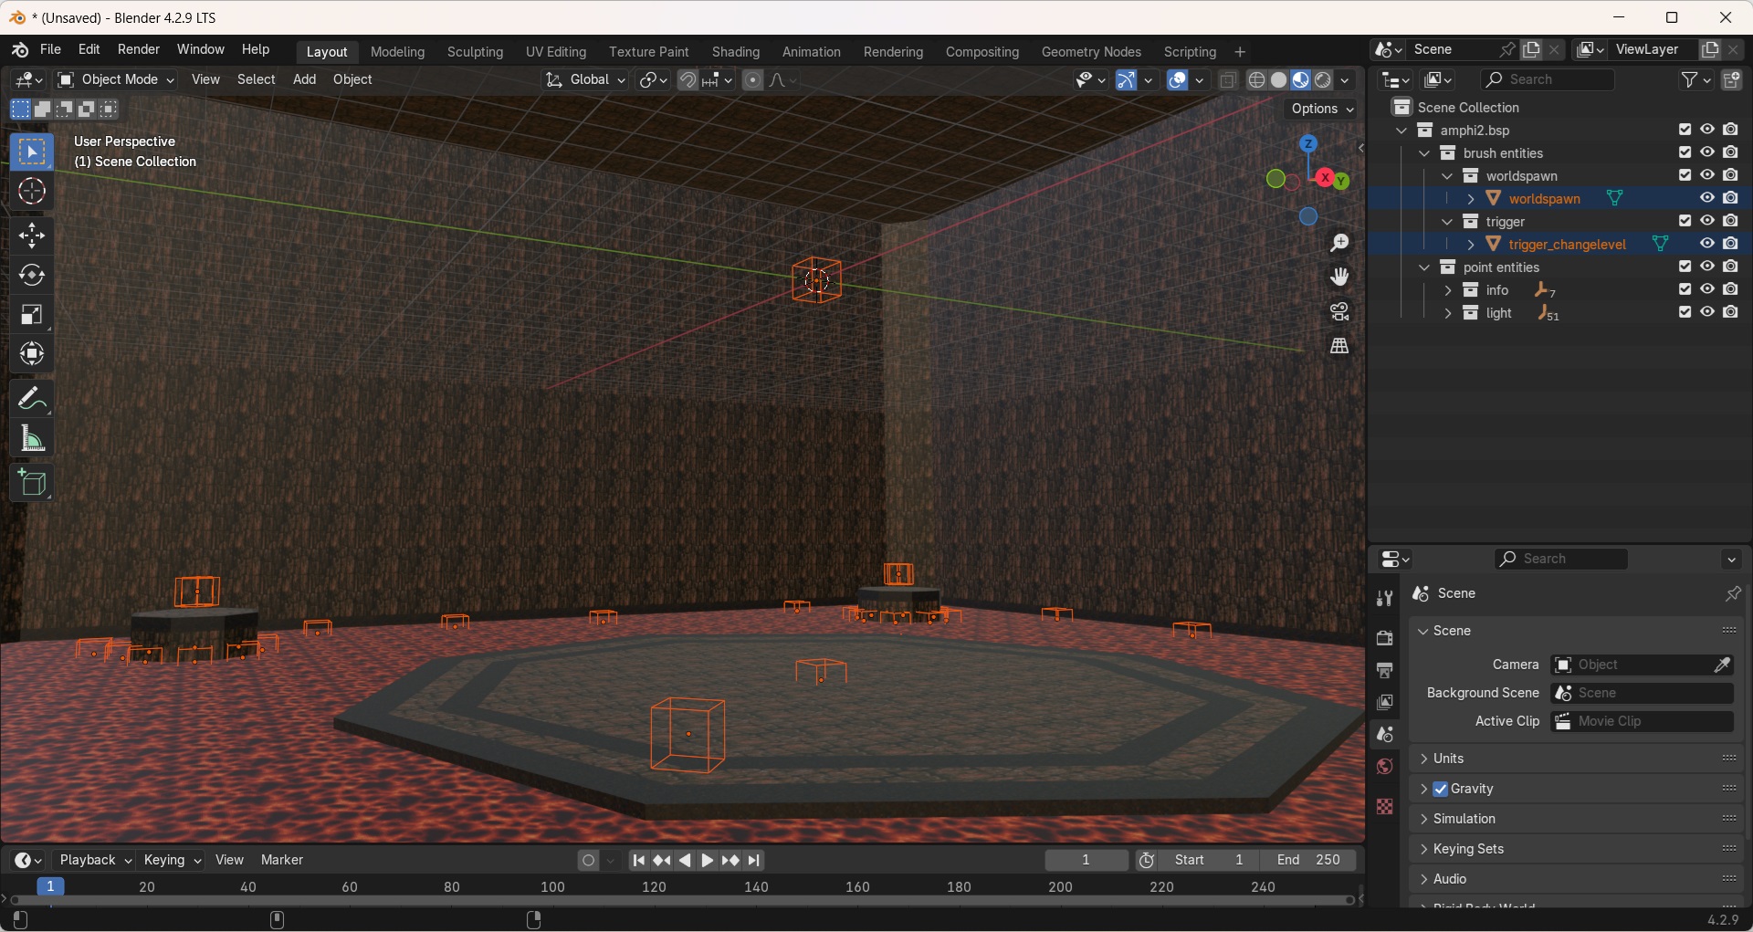Switch to rendered viewport shading

[1324, 80]
